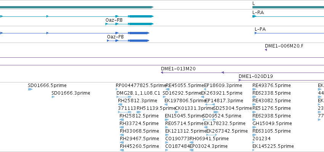Select the SD09524.5prime label
The image size is (324, 152).
222,116
